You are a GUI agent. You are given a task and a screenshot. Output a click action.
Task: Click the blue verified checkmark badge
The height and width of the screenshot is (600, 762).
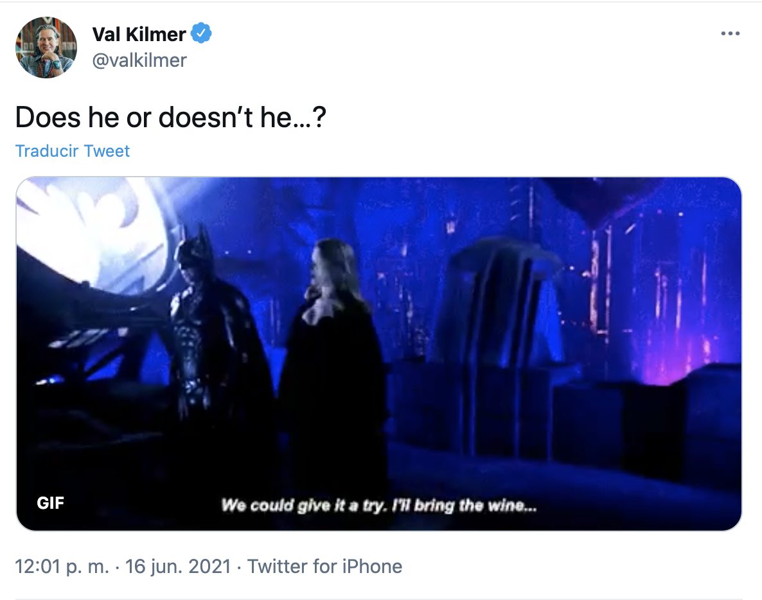tap(203, 33)
